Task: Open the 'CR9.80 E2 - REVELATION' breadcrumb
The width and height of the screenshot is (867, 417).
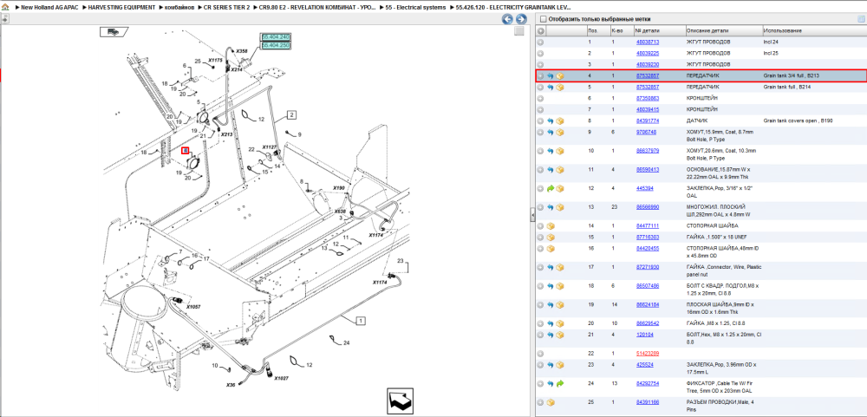Action: click(317, 8)
